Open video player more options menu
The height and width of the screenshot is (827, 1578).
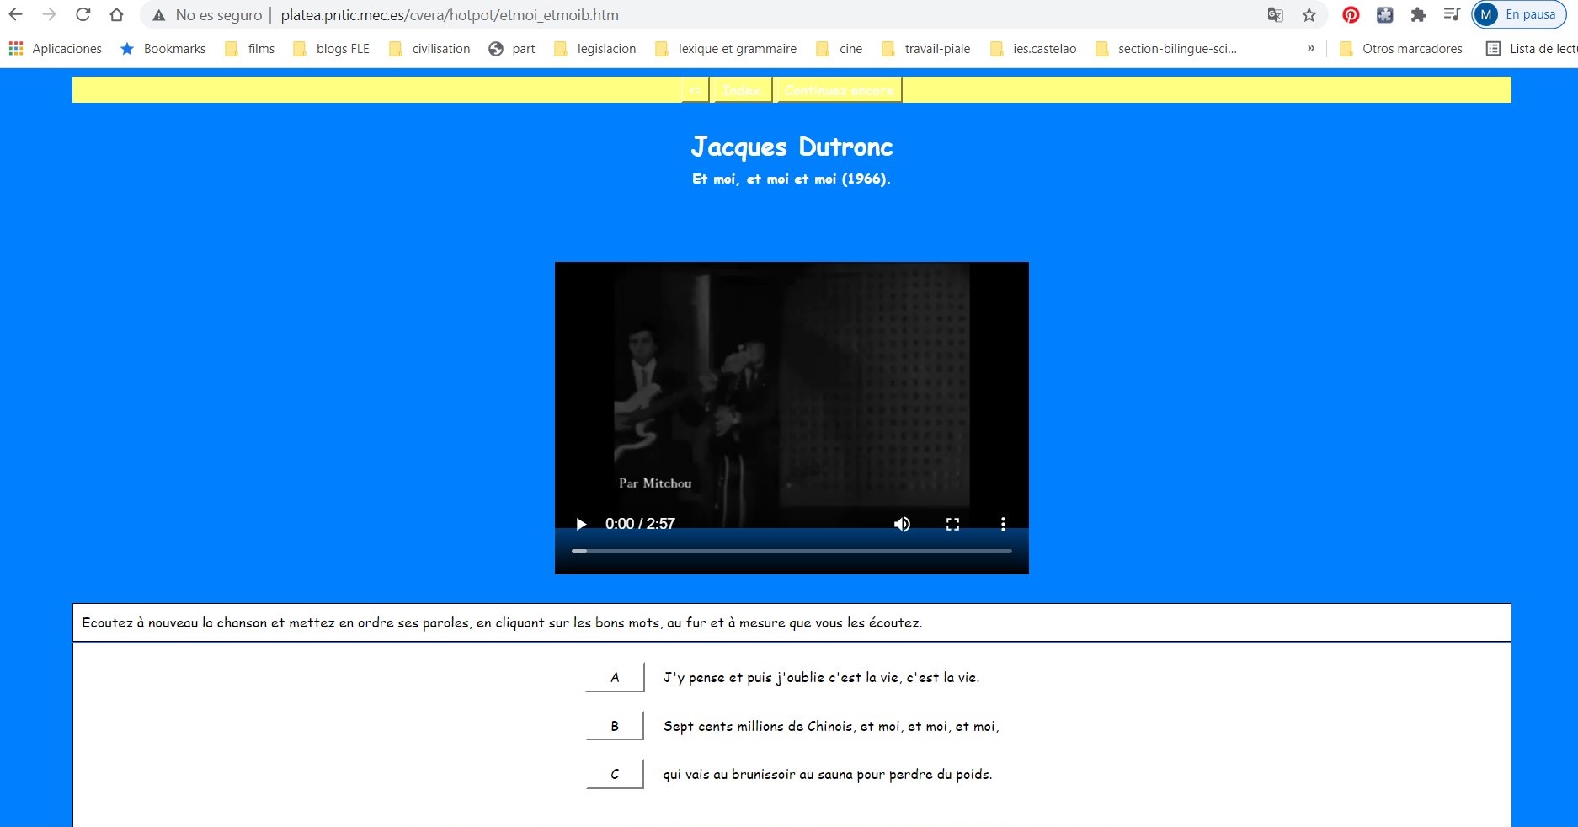[1003, 524]
